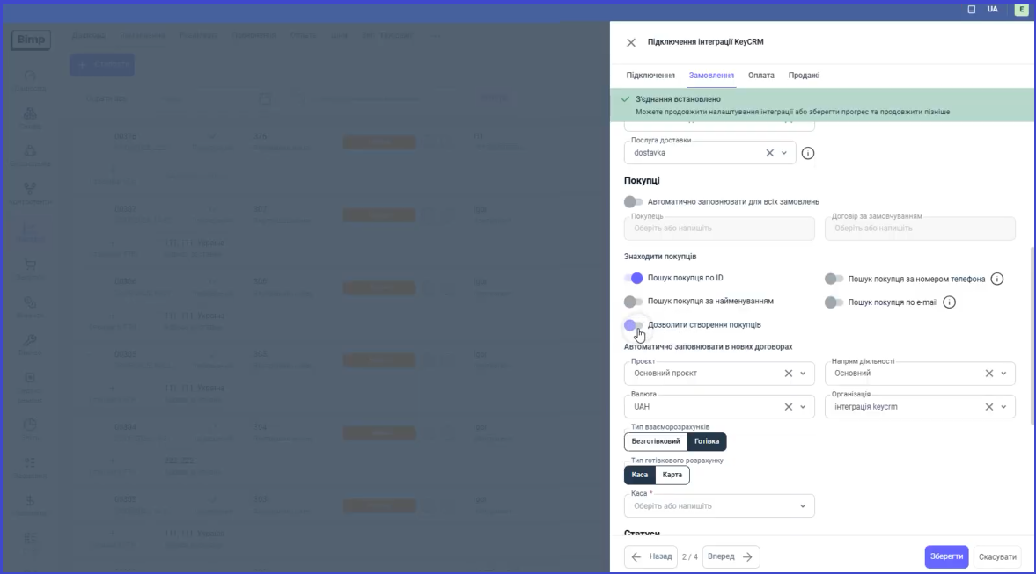Go back with the Назад button
Image resolution: width=1036 pixels, height=574 pixels.
coord(650,556)
